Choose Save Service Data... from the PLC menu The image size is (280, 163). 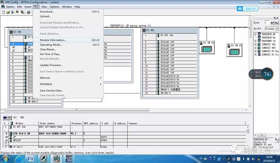click(68, 91)
